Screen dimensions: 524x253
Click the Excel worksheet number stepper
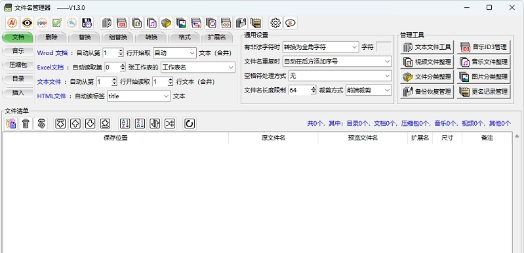[x=123, y=67]
